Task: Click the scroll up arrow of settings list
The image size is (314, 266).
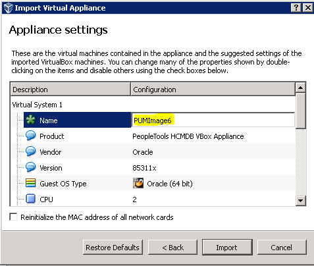Action: pyautogui.click(x=300, y=88)
